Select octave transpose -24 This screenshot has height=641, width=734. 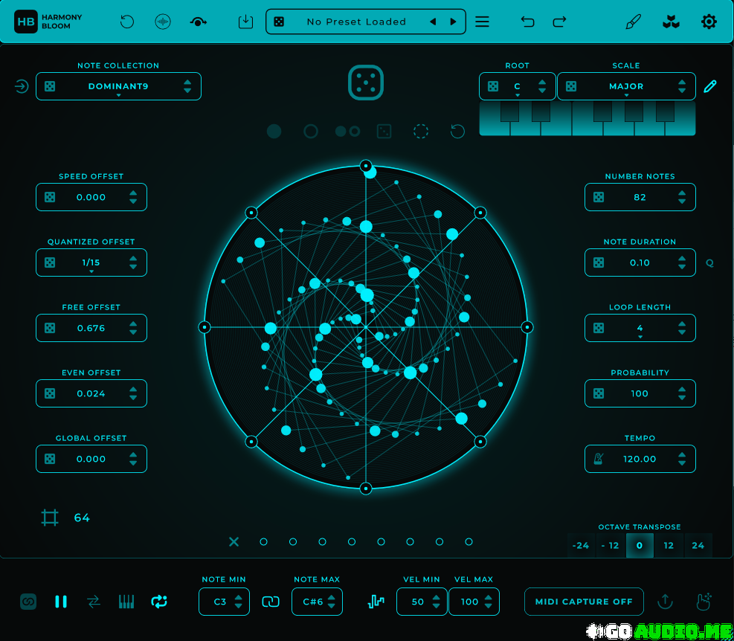coord(581,546)
